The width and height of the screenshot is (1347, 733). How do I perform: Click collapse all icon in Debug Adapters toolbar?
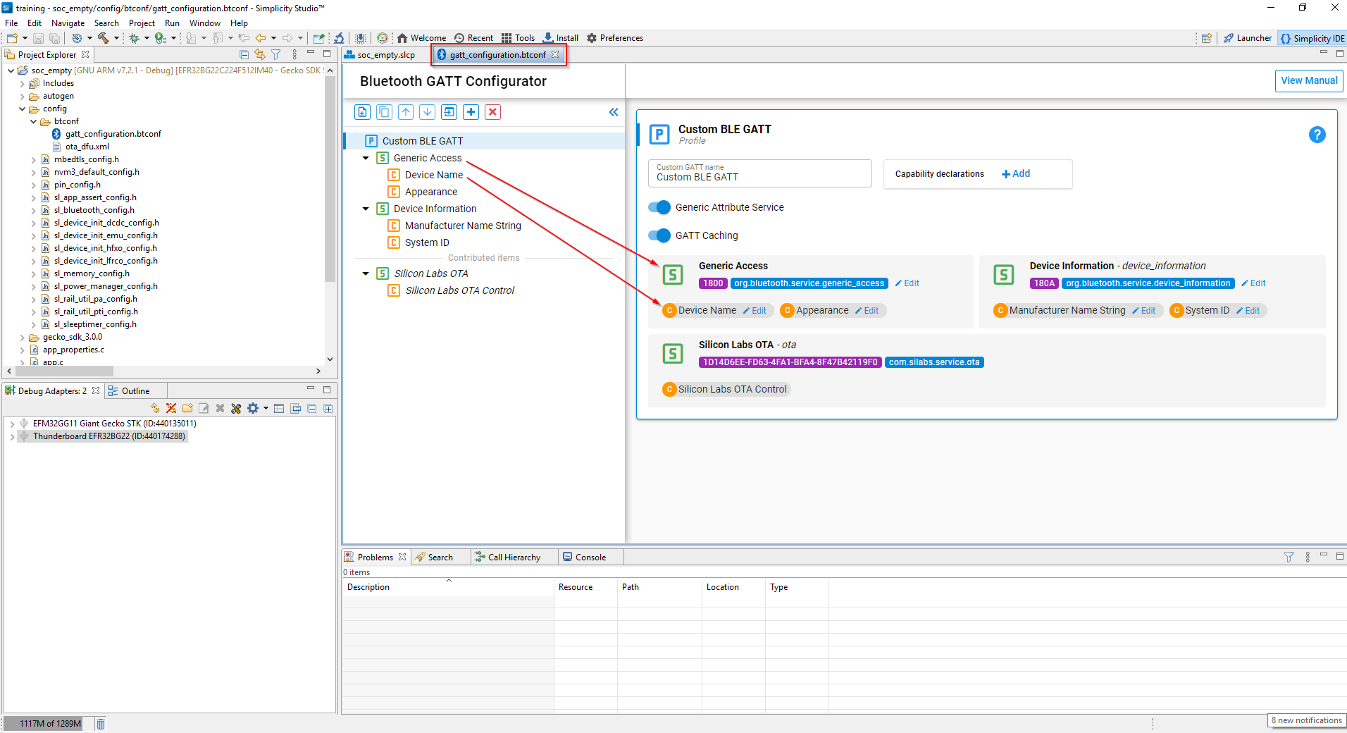pos(312,408)
